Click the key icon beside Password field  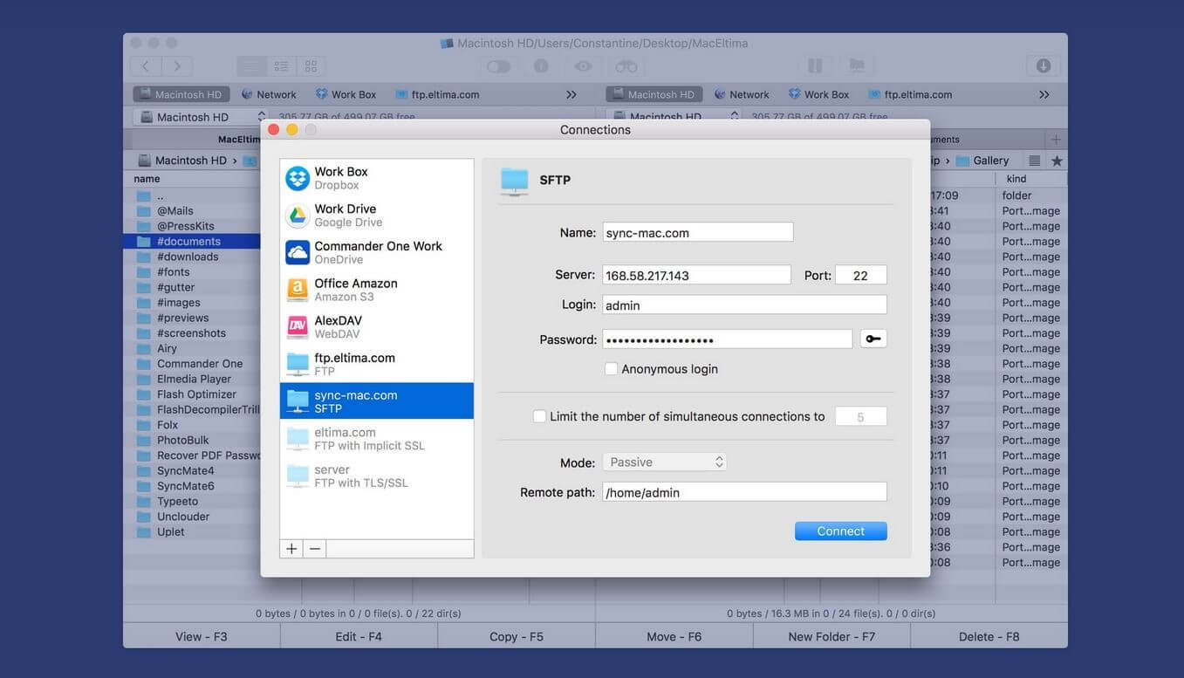click(x=873, y=339)
